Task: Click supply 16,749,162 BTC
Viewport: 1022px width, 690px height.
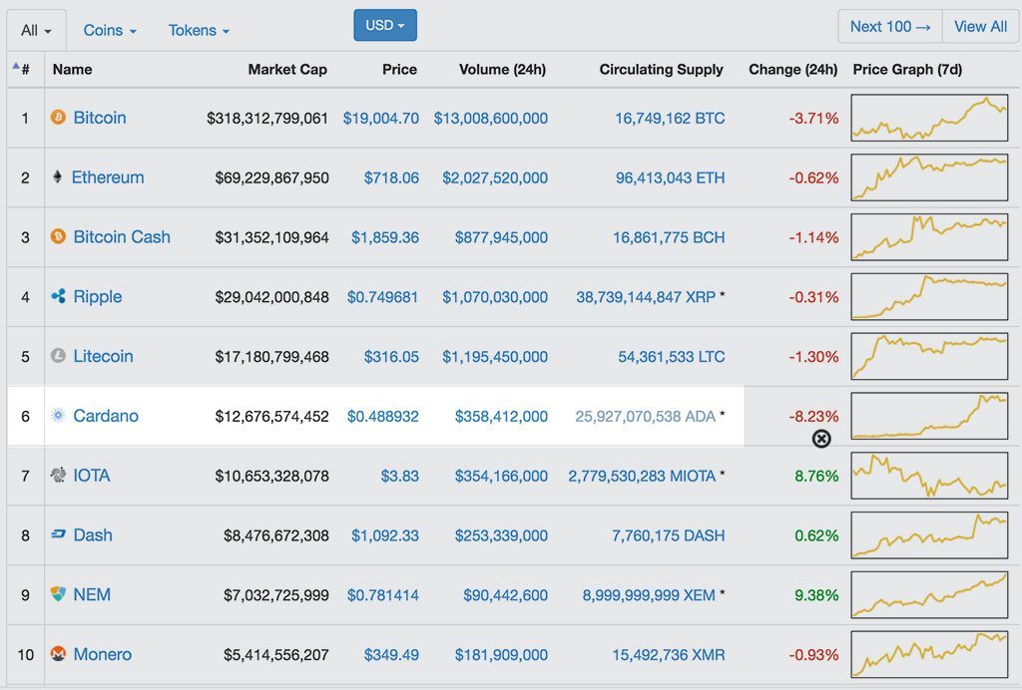Action: coord(670,118)
